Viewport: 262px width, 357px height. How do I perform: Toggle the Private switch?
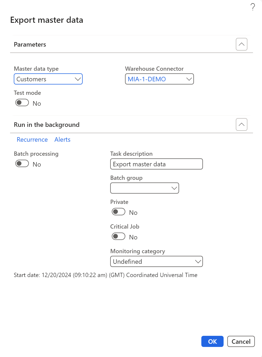coord(118,212)
